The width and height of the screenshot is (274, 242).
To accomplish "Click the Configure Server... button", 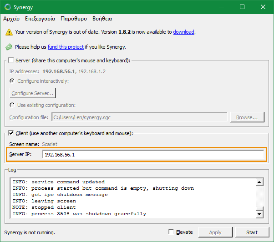I will [x=33, y=93].
